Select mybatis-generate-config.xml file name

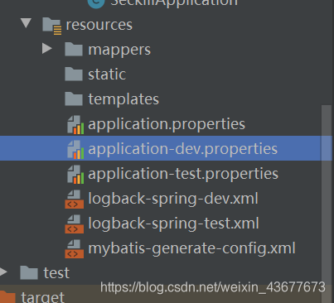point(191,248)
